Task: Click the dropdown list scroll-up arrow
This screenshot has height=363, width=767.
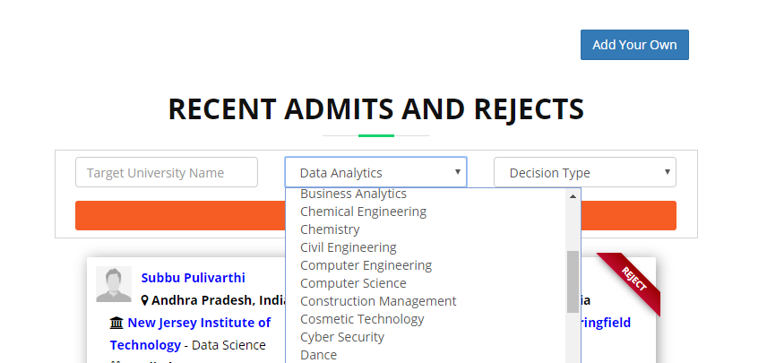Action: [573, 195]
